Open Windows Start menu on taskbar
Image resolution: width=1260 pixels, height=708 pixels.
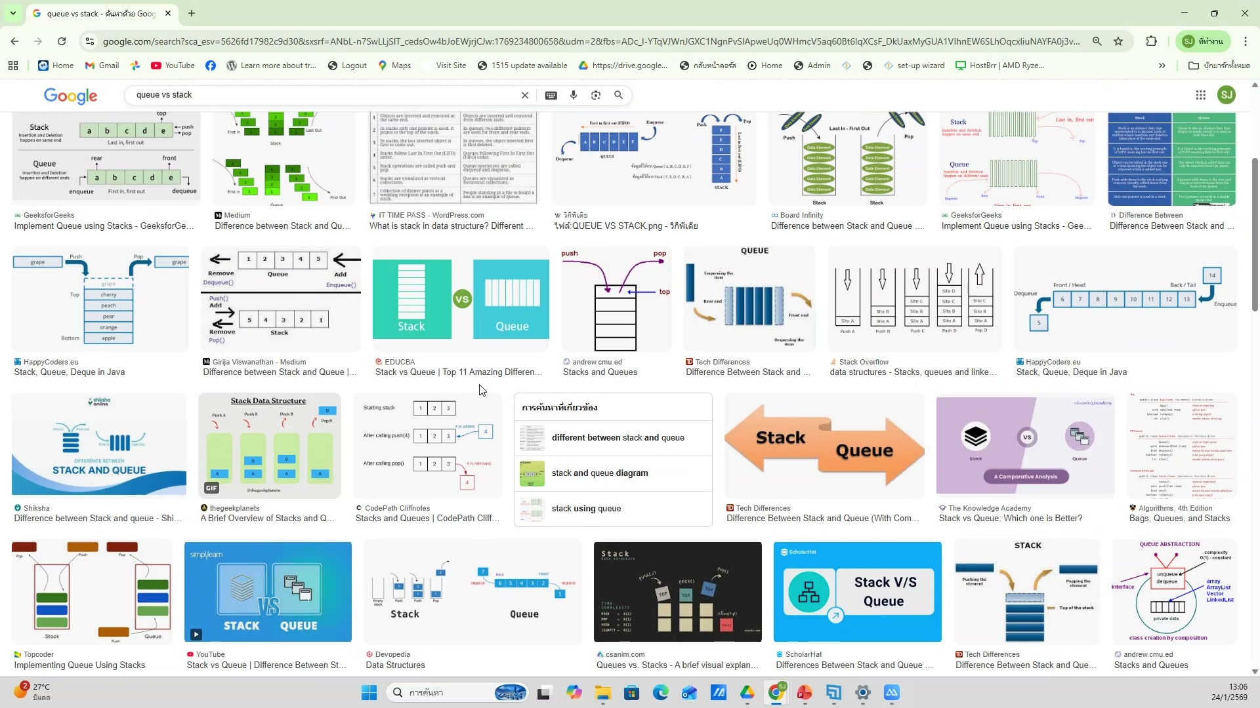coord(369,692)
